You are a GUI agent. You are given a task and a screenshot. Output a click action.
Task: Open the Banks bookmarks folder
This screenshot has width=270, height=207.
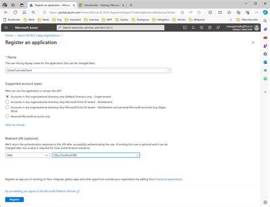(x=43, y=19)
